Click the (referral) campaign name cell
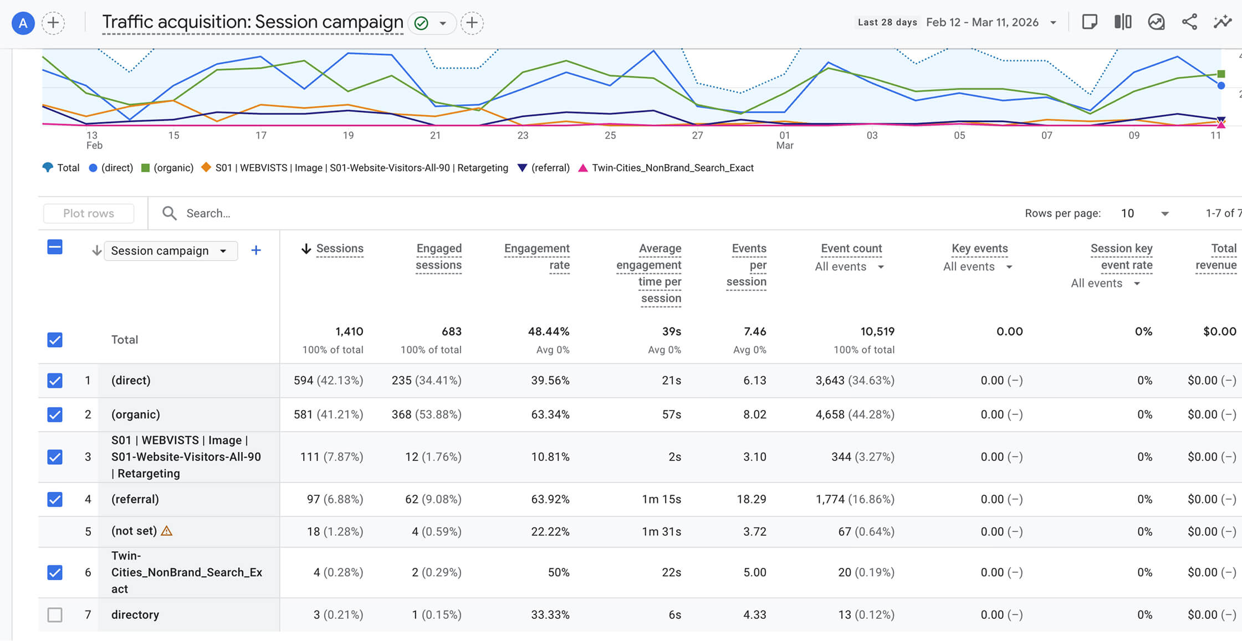Image resolution: width=1242 pixels, height=641 pixels. click(x=135, y=499)
